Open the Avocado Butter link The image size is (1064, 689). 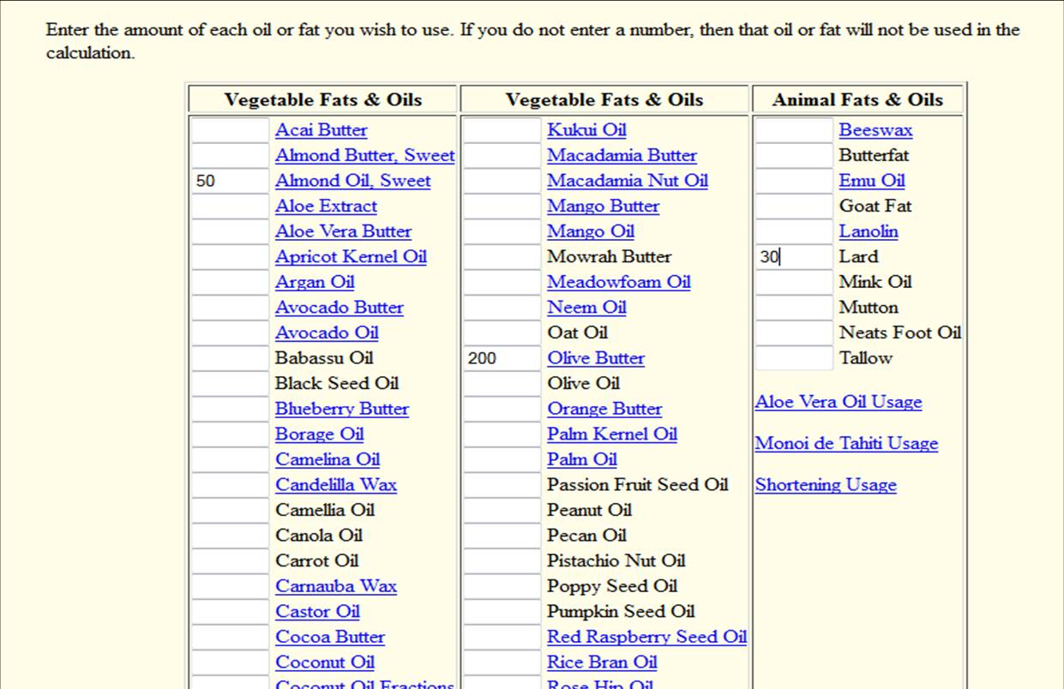click(340, 307)
